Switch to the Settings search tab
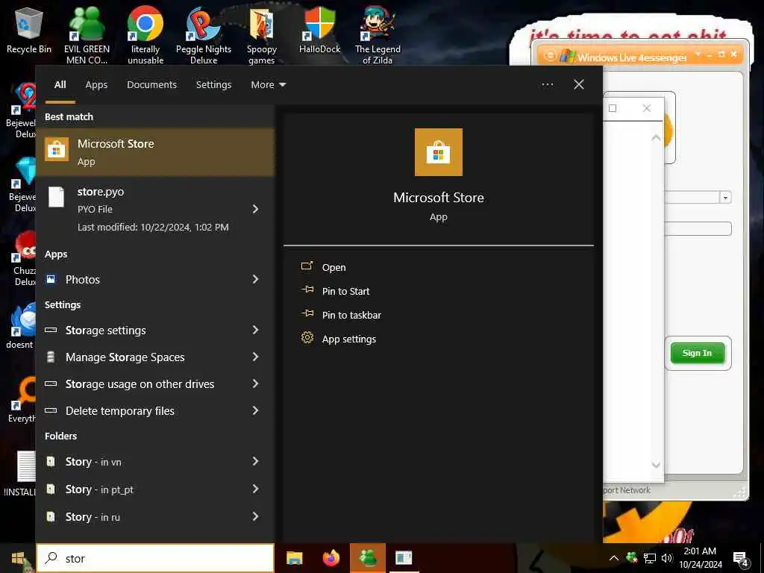Screen dimensions: 764x573 click(x=213, y=85)
